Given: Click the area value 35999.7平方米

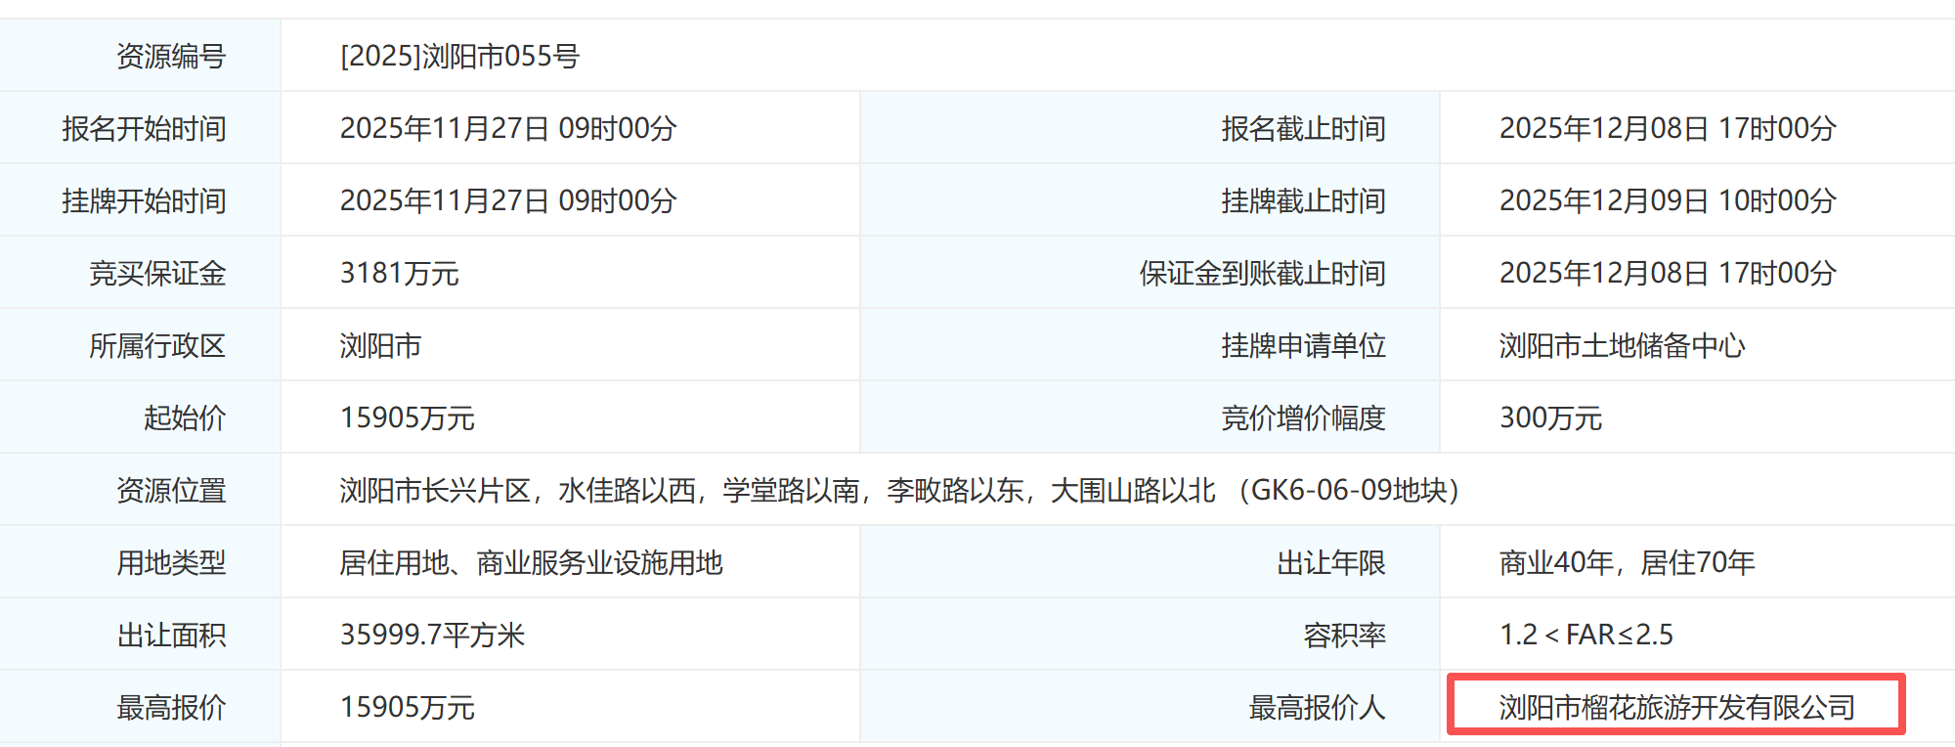Looking at the screenshot, I should tap(432, 635).
